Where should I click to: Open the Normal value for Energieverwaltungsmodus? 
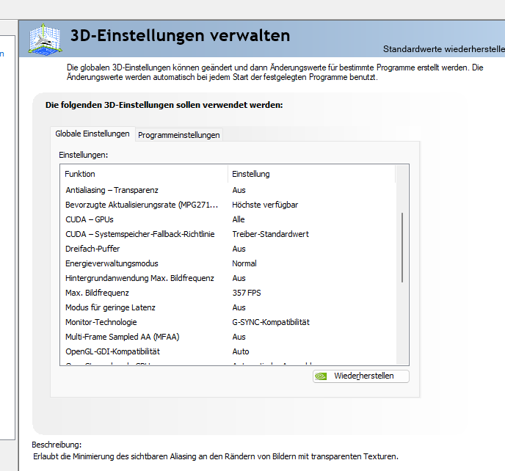point(244,263)
